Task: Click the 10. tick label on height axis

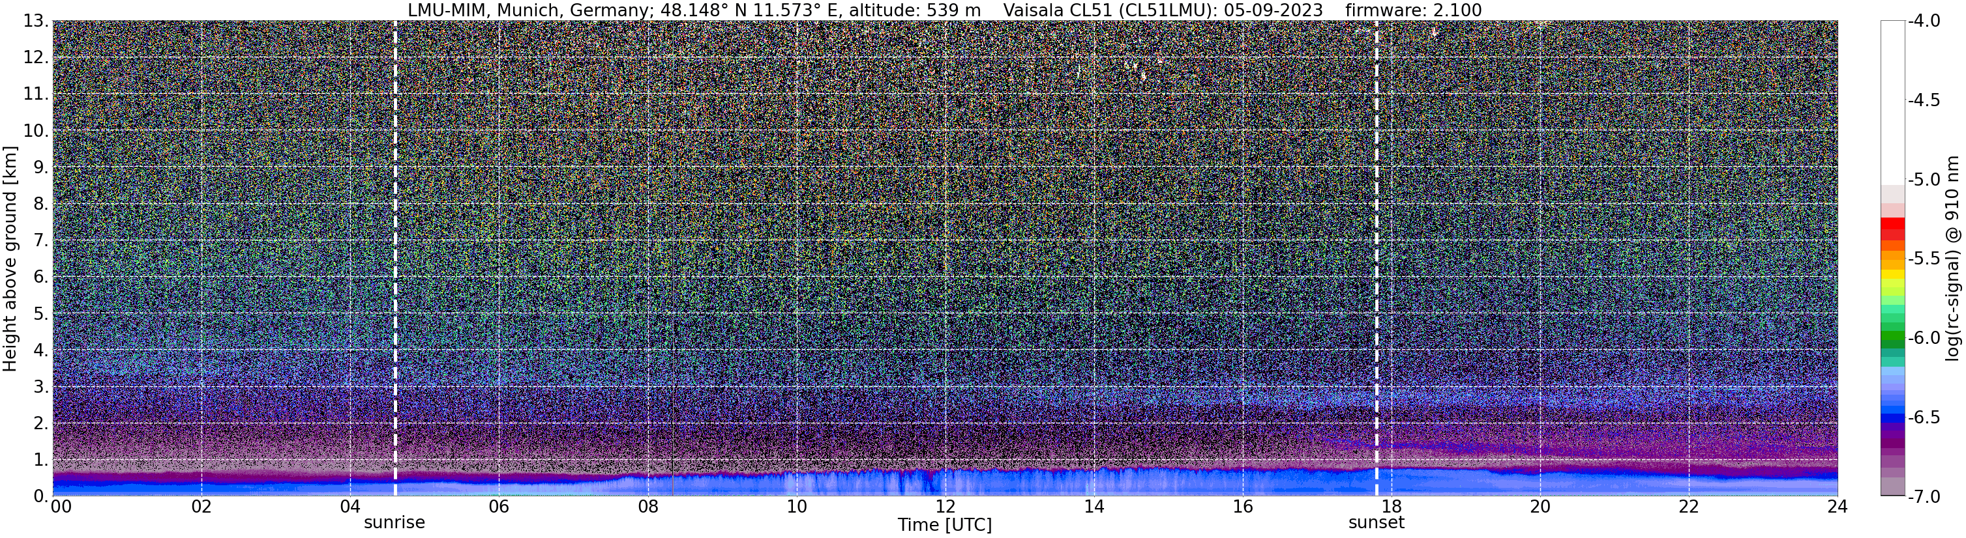Action: coord(35,130)
